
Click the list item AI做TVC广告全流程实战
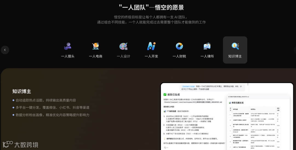coord(187,134)
